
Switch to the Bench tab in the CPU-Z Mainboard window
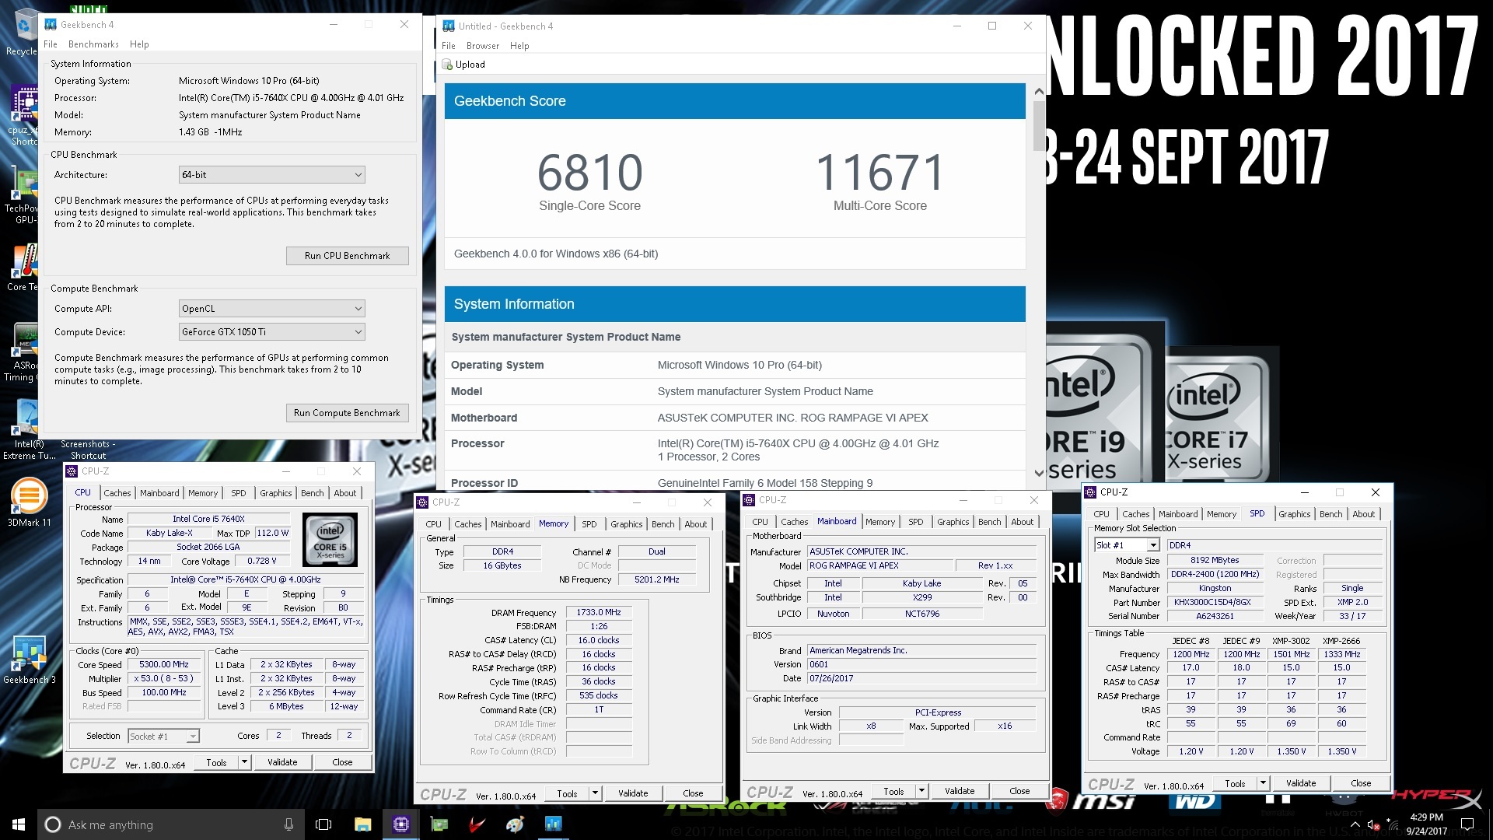tap(989, 522)
